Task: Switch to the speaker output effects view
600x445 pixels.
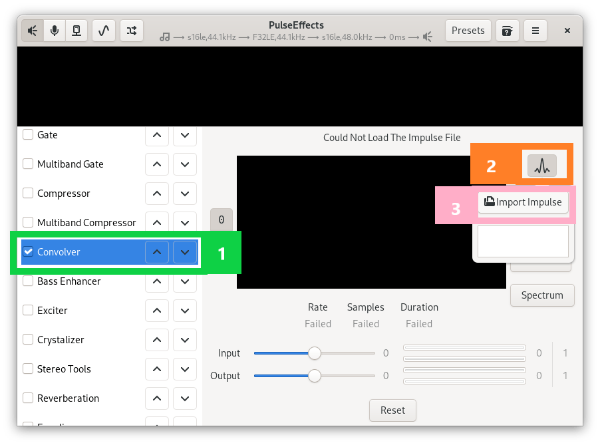Action: pyautogui.click(x=33, y=31)
